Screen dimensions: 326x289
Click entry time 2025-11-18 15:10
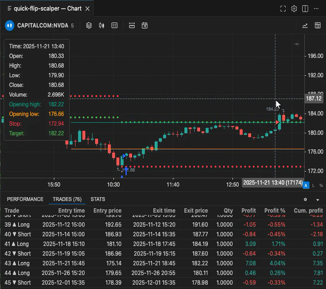click(64, 244)
